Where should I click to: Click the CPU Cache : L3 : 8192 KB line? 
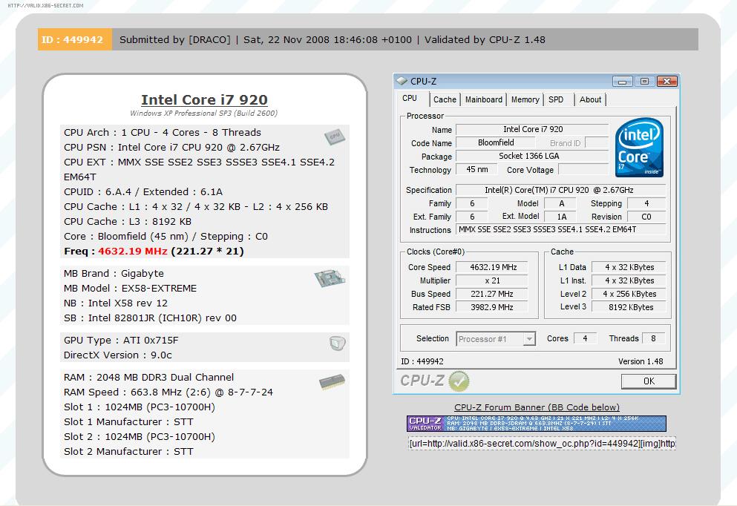point(128,222)
